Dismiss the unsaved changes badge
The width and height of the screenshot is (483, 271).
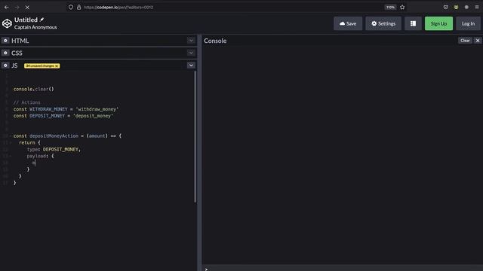[57, 65]
